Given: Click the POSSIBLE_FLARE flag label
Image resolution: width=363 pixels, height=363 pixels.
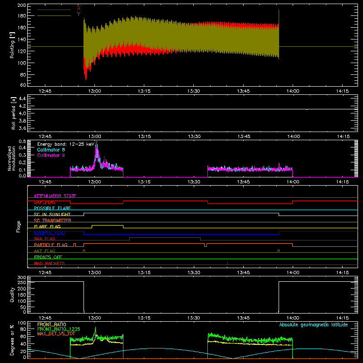Looking at the screenshot, I should point(52,208).
